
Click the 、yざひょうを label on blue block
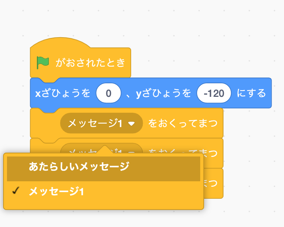click(158, 93)
